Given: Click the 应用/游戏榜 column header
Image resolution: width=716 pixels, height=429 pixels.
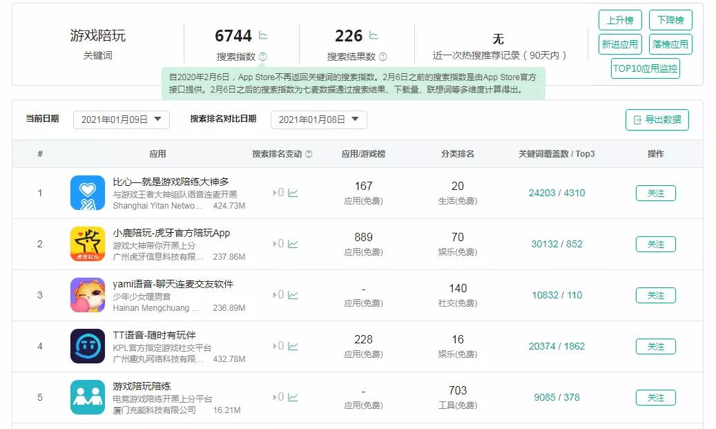Looking at the screenshot, I should 363,154.
